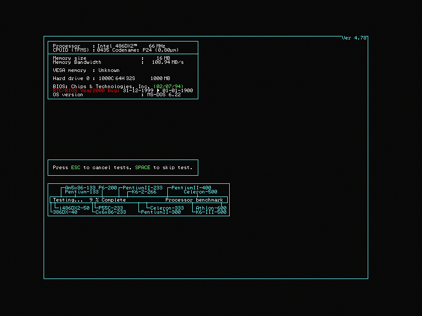The width and height of the screenshot is (422, 316).
Task: Select the "66 MHz" processor speed value
Action: 157,46
